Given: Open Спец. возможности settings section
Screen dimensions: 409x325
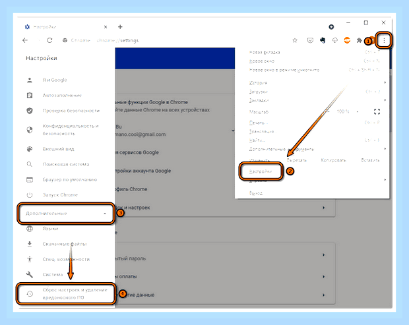Looking at the screenshot, I should tap(65, 259).
